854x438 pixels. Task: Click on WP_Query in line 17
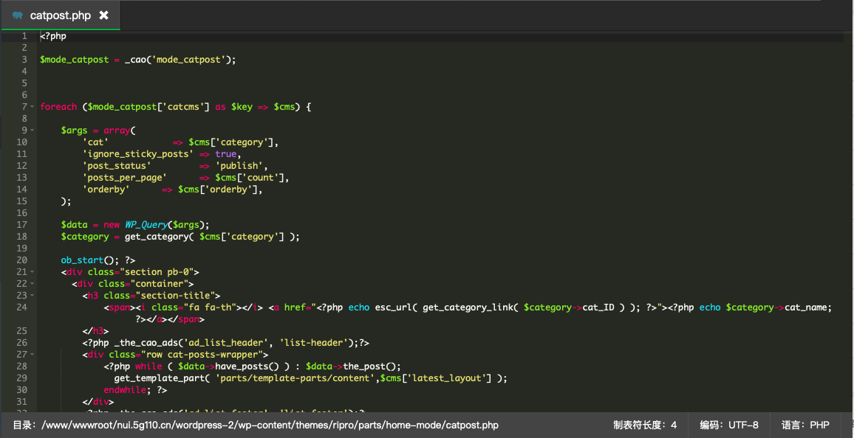click(146, 225)
